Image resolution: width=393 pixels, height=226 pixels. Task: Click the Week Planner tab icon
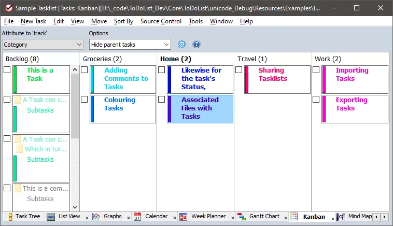(x=183, y=217)
